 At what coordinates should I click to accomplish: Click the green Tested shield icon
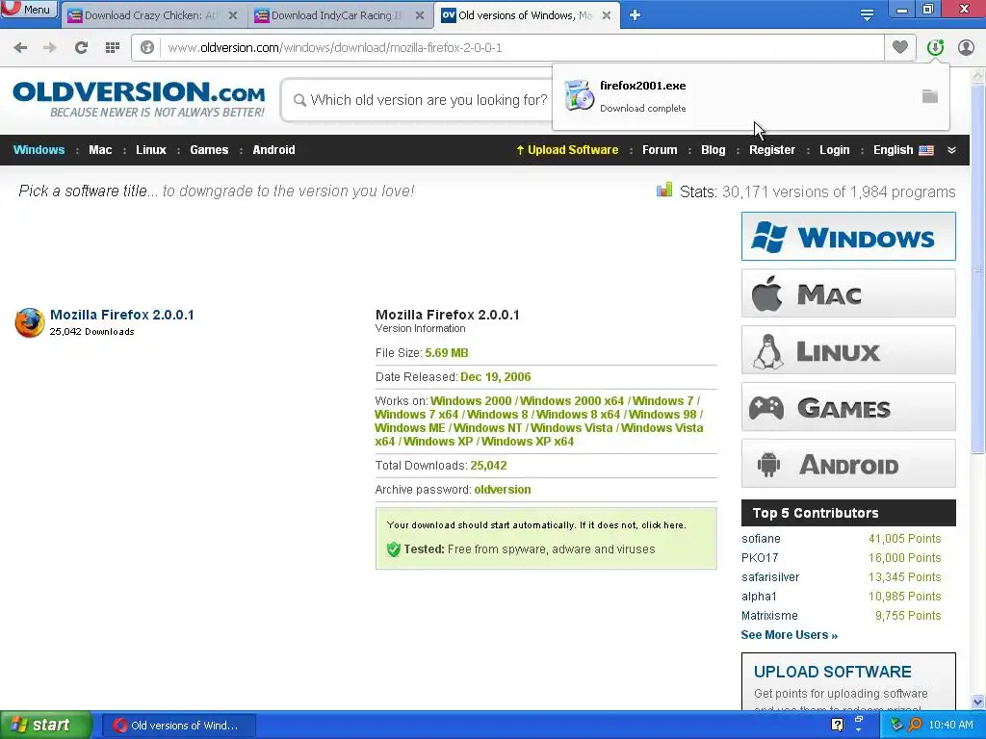click(394, 549)
